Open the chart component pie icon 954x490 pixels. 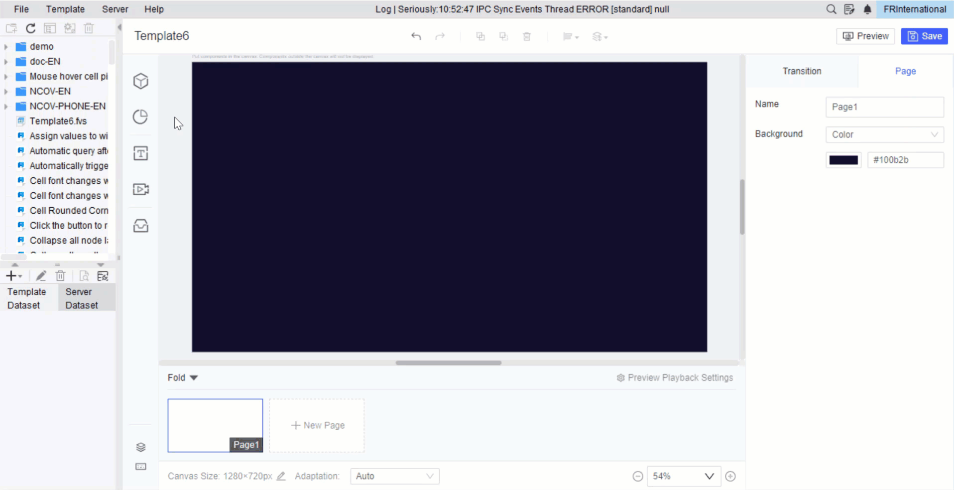[x=141, y=117]
